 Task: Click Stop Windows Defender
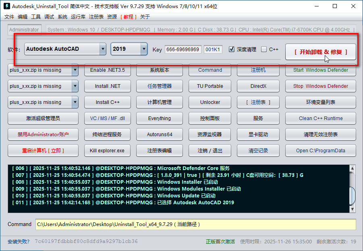click(x=320, y=86)
